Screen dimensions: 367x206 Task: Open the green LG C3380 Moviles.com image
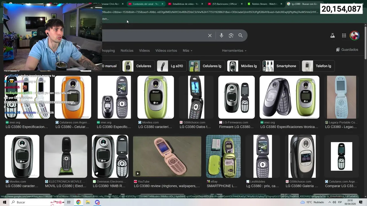point(156,97)
